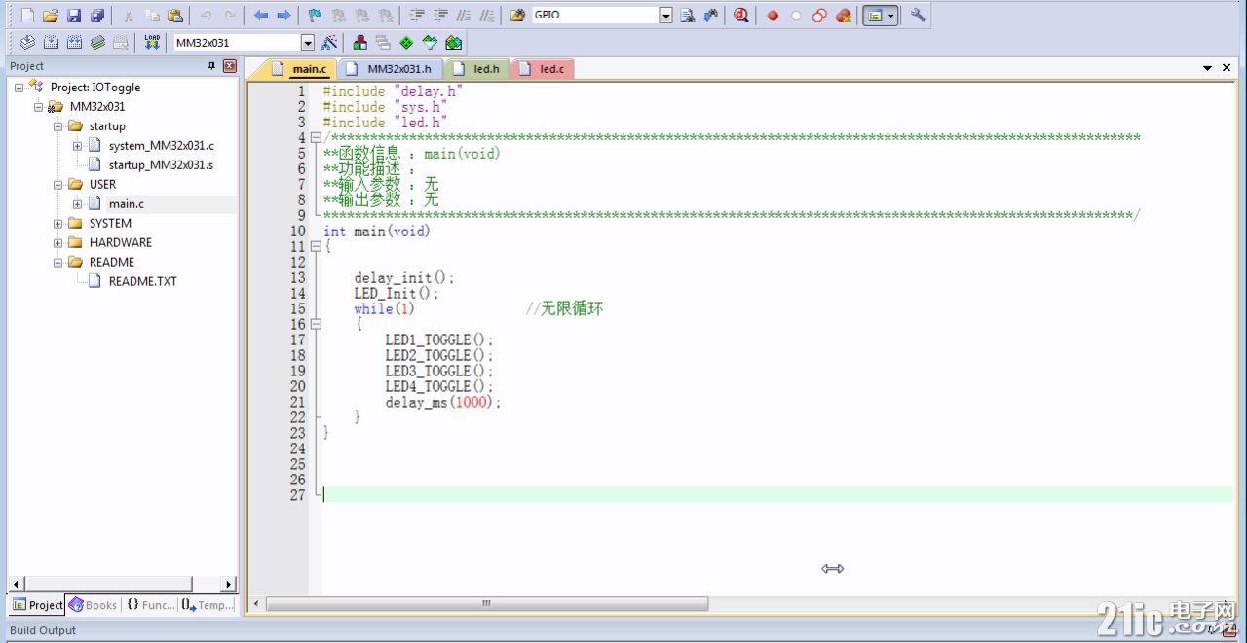Select startup_MM32x031.s in the tree
This screenshot has width=1247, height=643.
(x=161, y=165)
